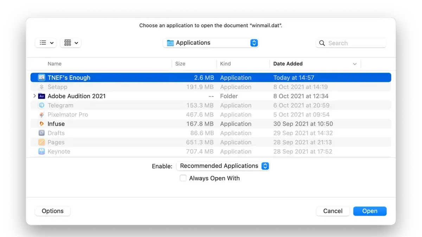The height and width of the screenshot is (237, 422).
Task: Click the 707.4 MB size value
Action: point(200,151)
